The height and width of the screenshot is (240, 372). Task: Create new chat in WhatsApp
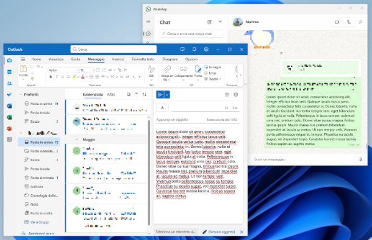coord(209,22)
